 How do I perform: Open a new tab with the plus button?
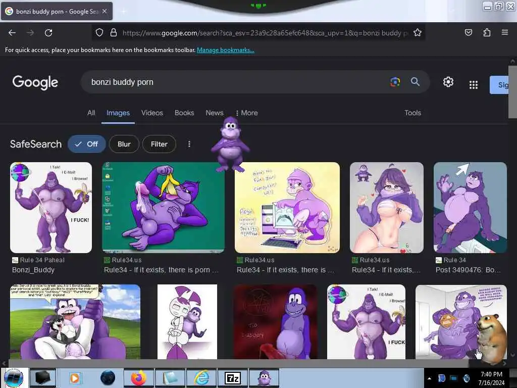click(124, 12)
